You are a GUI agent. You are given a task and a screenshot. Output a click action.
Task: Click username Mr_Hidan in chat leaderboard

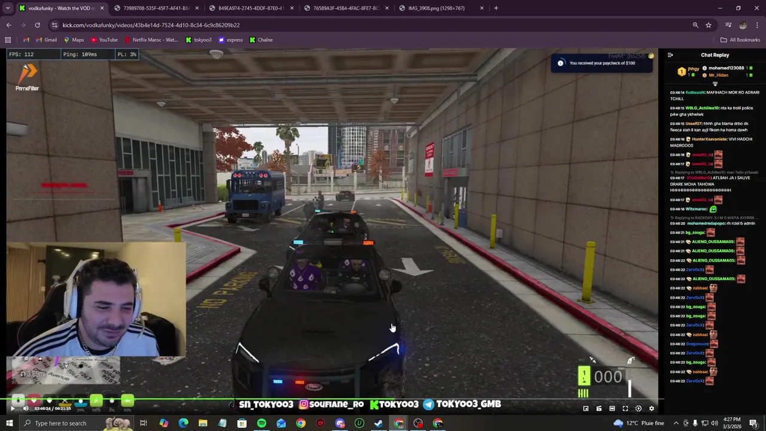(x=718, y=75)
